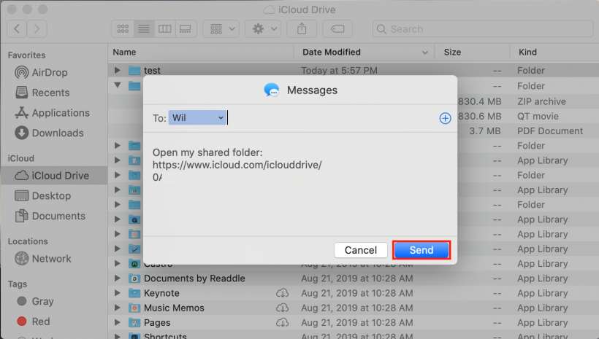Click the QT movie kind cell
This screenshot has width=599, height=339.
tap(538, 117)
